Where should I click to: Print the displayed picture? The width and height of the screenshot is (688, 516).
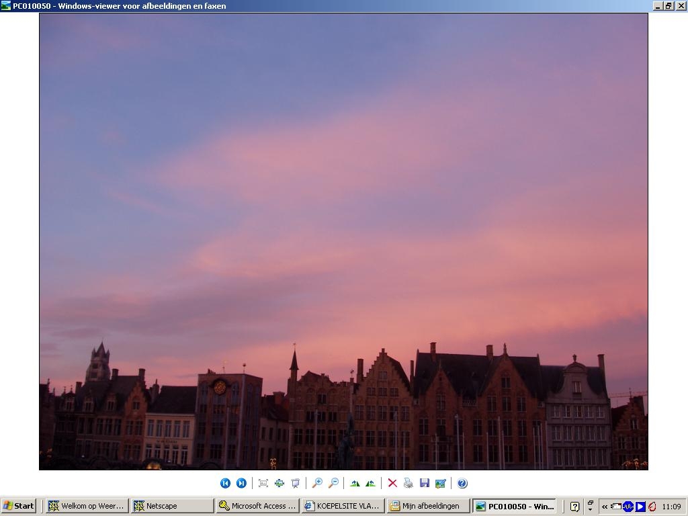click(x=408, y=483)
